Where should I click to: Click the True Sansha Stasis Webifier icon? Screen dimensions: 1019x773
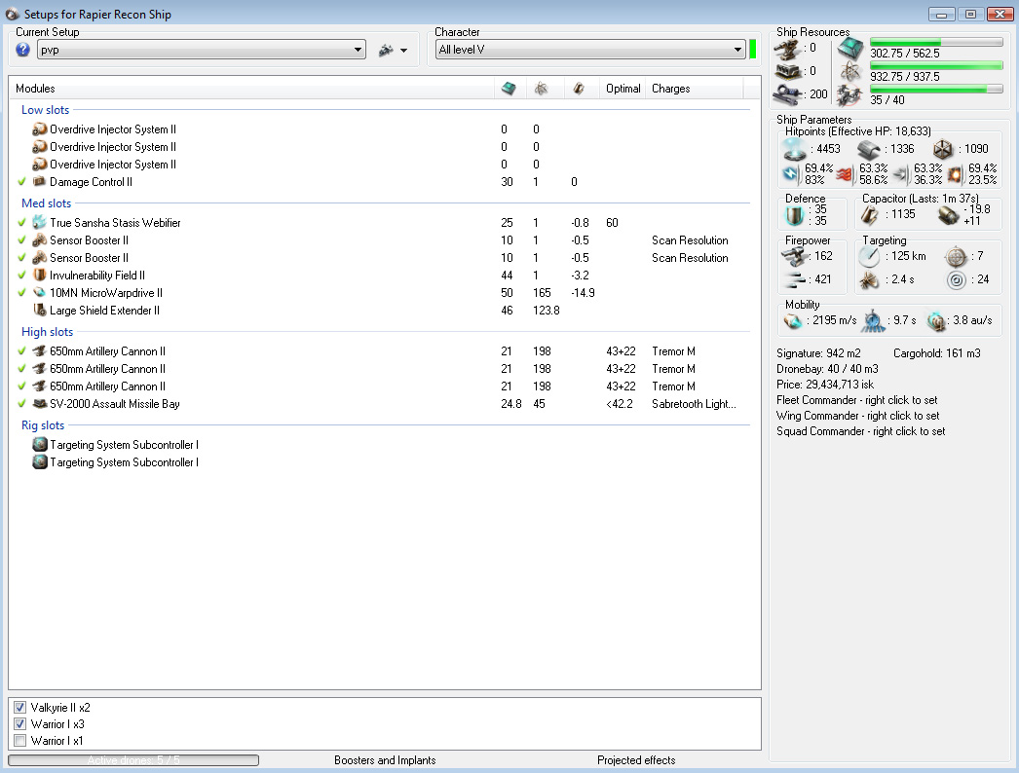tap(40, 223)
